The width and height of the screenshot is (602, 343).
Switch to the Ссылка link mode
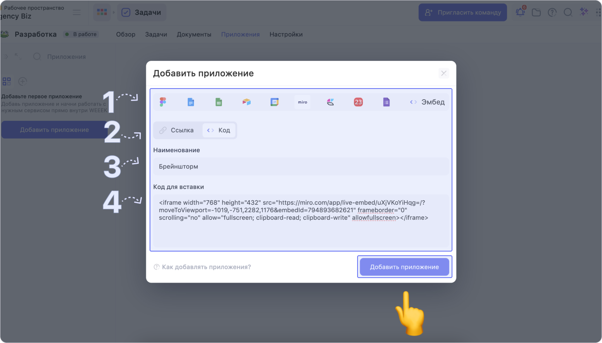177,130
